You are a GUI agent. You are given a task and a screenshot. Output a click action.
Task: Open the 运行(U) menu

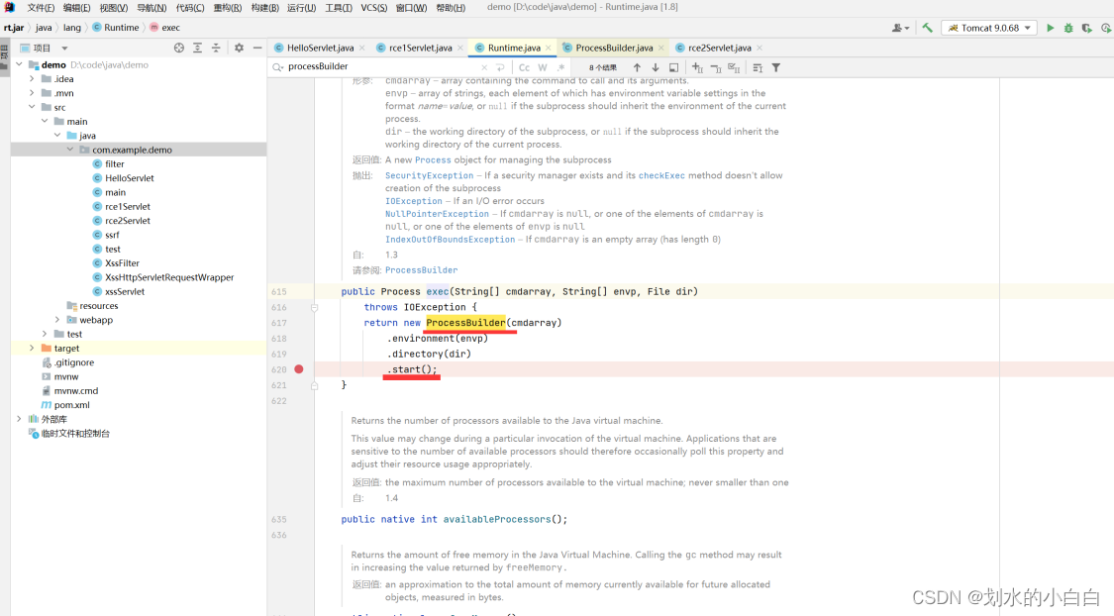(x=301, y=8)
